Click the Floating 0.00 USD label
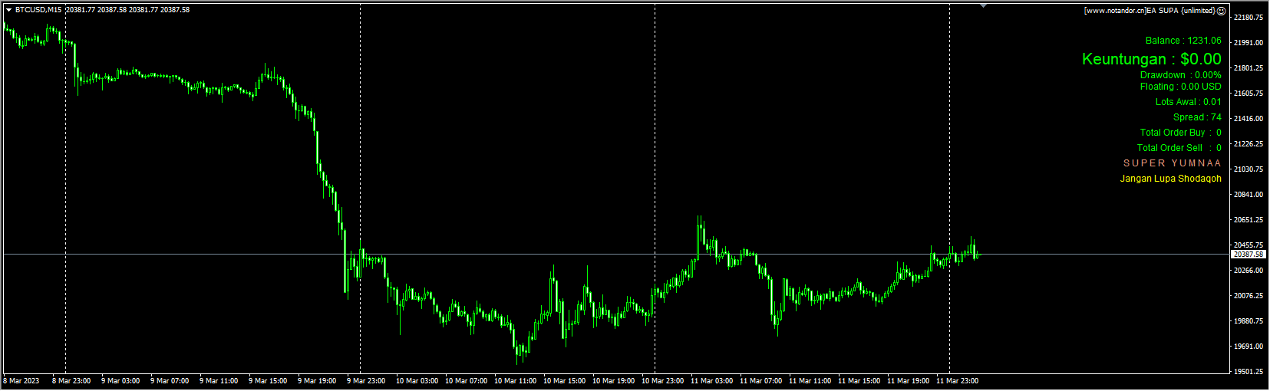The image size is (1270, 391). (x=1180, y=87)
